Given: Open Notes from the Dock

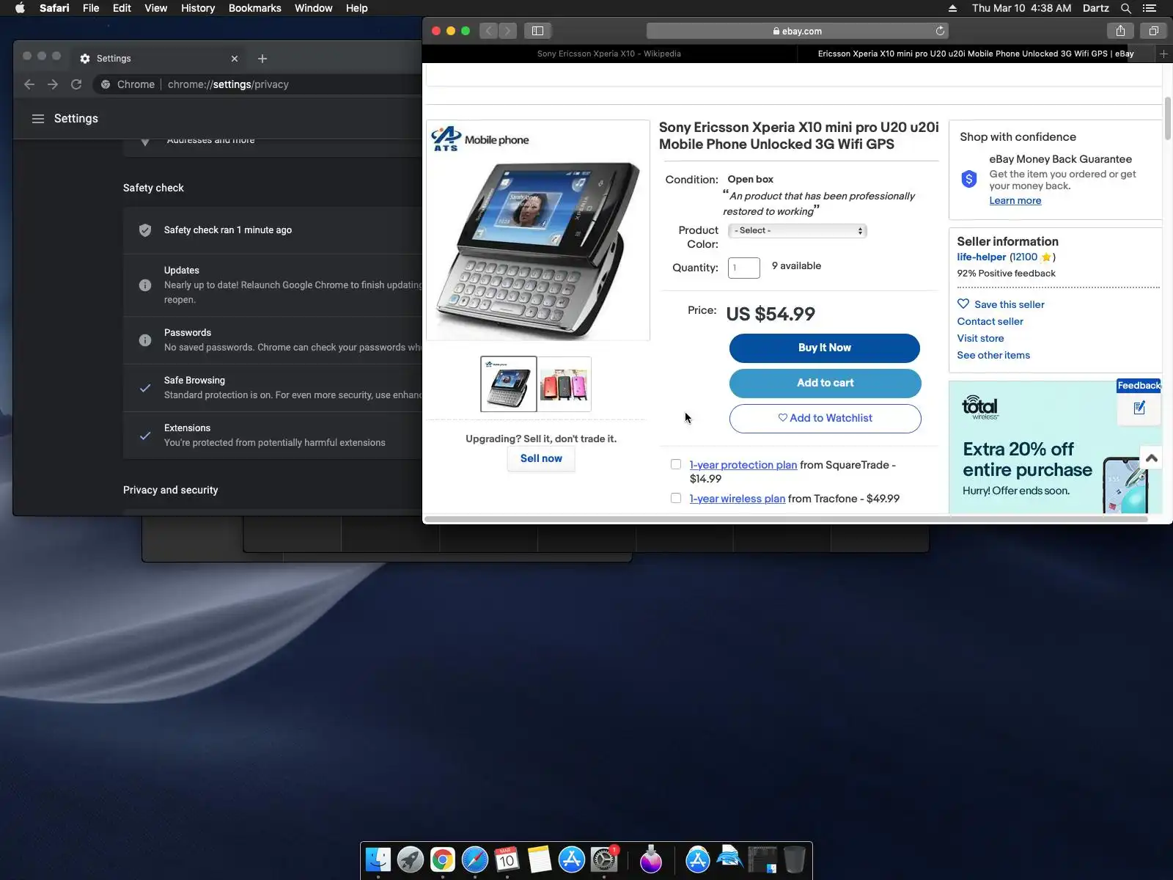Looking at the screenshot, I should pyautogui.click(x=540, y=859).
